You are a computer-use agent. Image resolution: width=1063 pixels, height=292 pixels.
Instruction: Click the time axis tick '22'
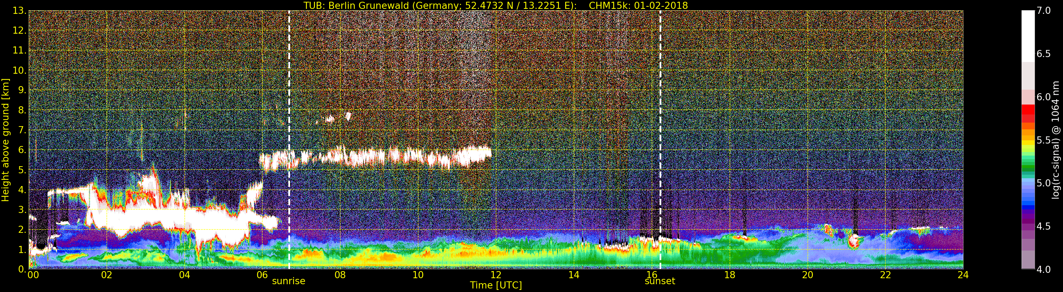(886, 275)
